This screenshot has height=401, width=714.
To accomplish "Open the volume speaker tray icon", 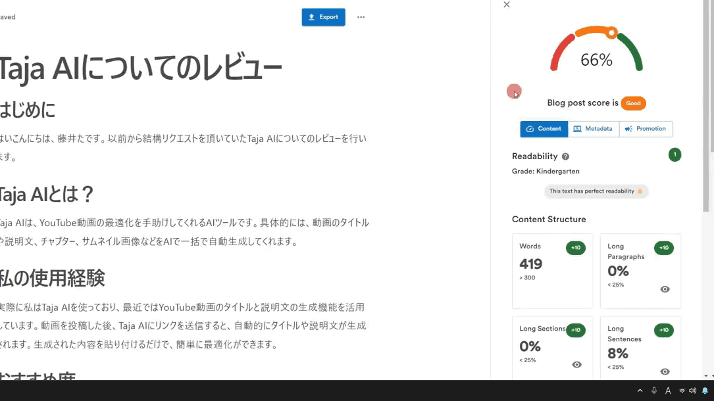I will (x=692, y=390).
